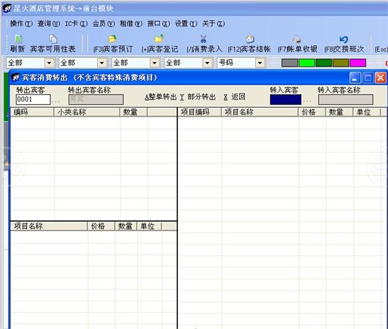Click the (F7)帐单收银 printer icon
This screenshot has width=388, height=329.
point(296,39)
